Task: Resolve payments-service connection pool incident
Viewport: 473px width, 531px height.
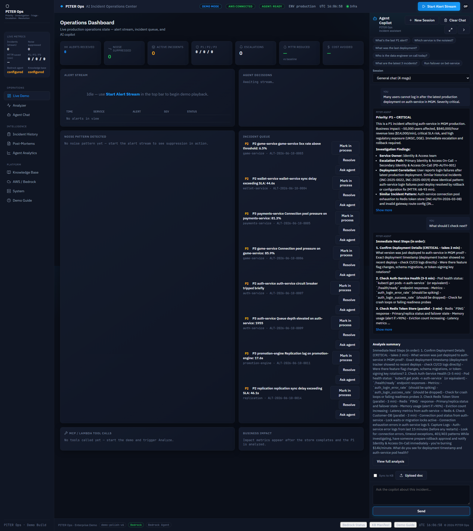Action: 349,230
